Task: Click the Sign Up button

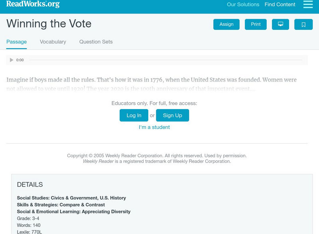Action: [172, 115]
